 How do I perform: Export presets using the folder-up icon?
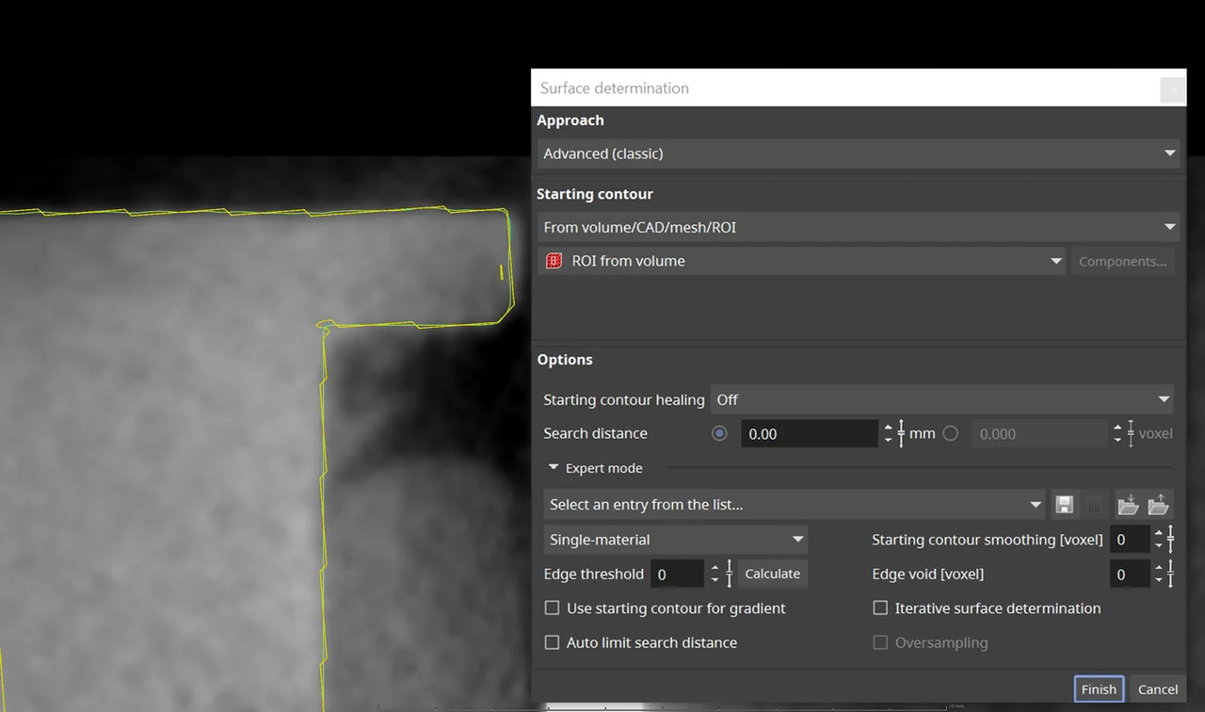[x=1158, y=505]
